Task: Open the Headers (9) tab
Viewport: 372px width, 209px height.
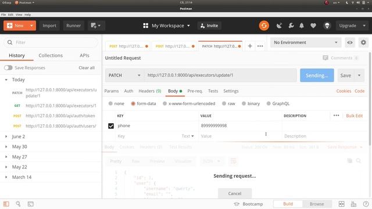Action: [x=150, y=91]
